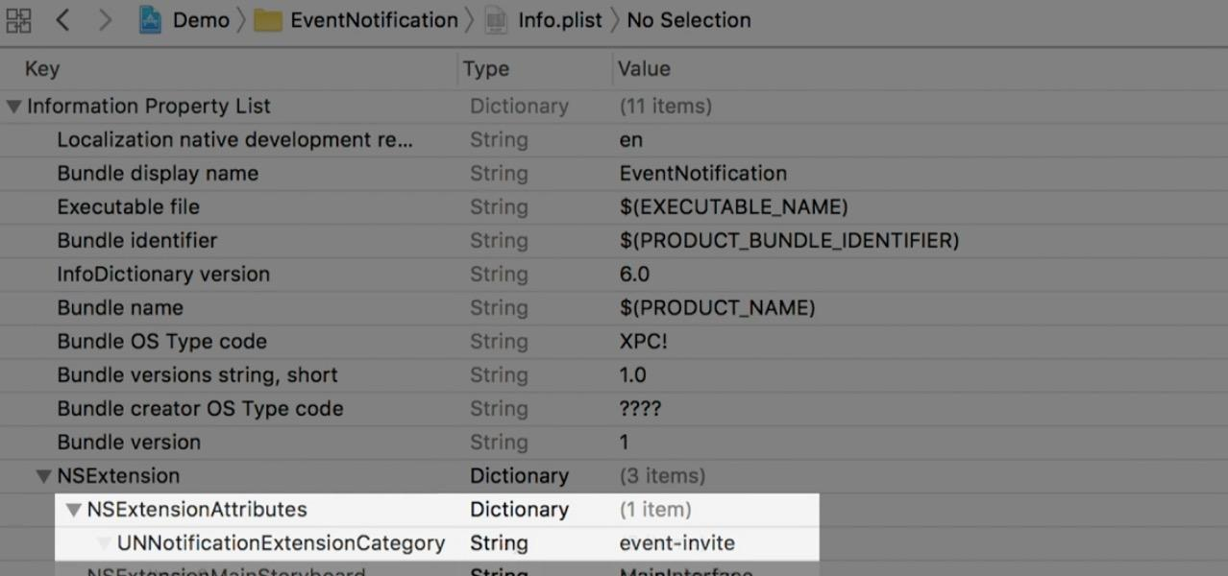Select EventNotification breadcrumb item
The image size is (1228, 576).
coord(374,20)
